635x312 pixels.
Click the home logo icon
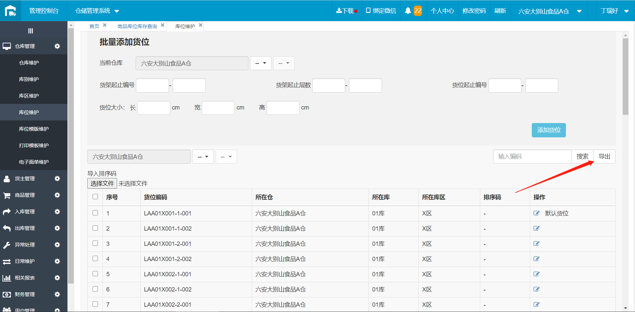pyautogui.click(x=11, y=11)
